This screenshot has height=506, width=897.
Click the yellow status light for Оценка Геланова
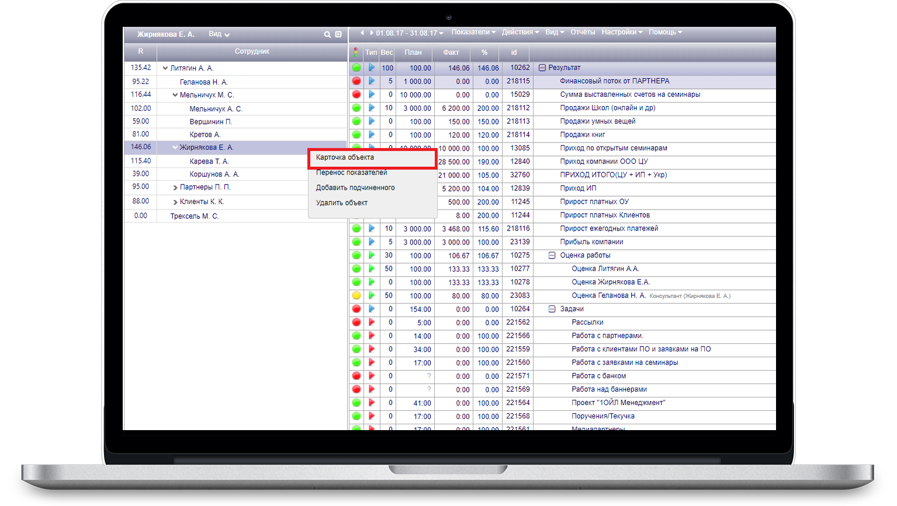356,295
